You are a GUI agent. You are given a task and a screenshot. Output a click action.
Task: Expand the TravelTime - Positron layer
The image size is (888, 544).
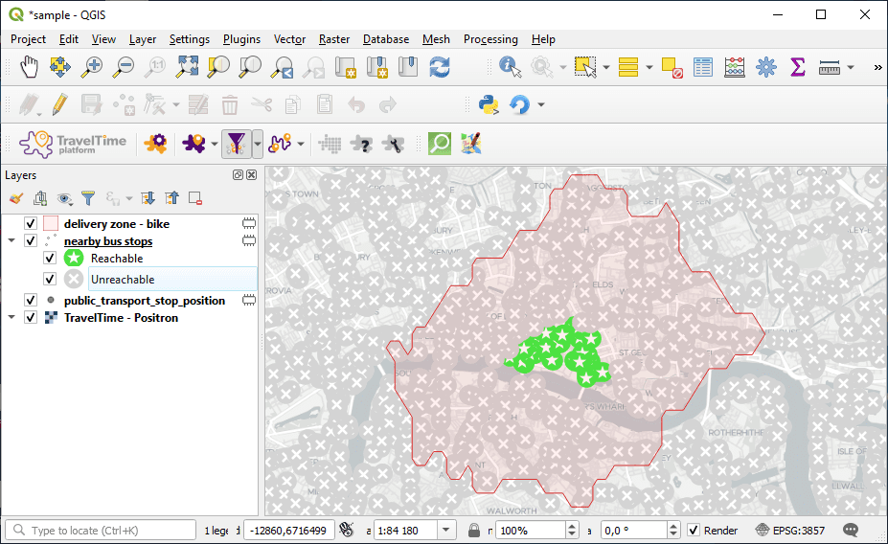click(11, 318)
